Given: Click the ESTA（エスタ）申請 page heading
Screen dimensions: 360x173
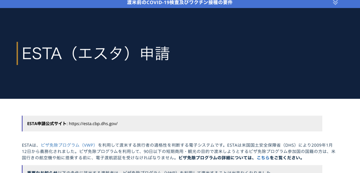Looking at the screenshot, I should 96,53.
